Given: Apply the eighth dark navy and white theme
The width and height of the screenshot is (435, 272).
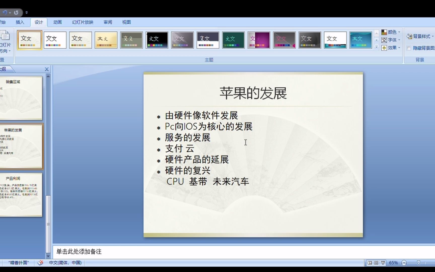Looking at the screenshot, I should point(208,40).
